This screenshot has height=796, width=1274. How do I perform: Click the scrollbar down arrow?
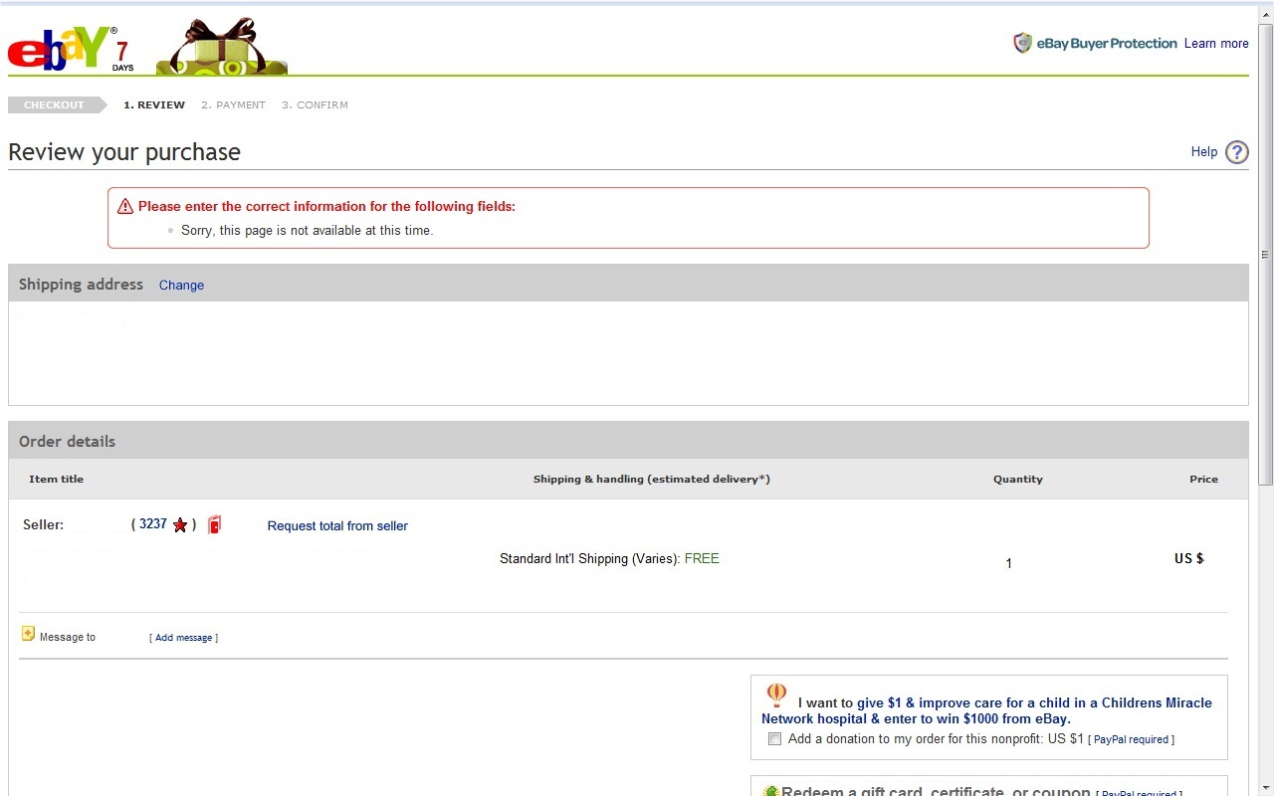[1265, 787]
